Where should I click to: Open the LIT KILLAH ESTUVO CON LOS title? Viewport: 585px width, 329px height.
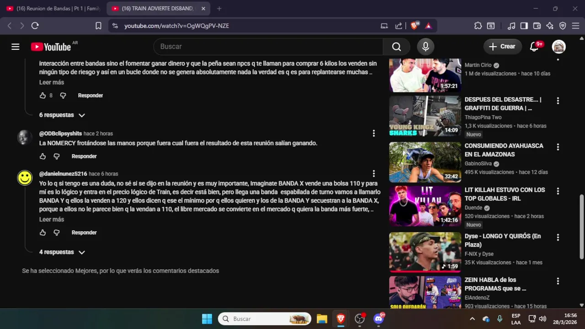pos(505,194)
